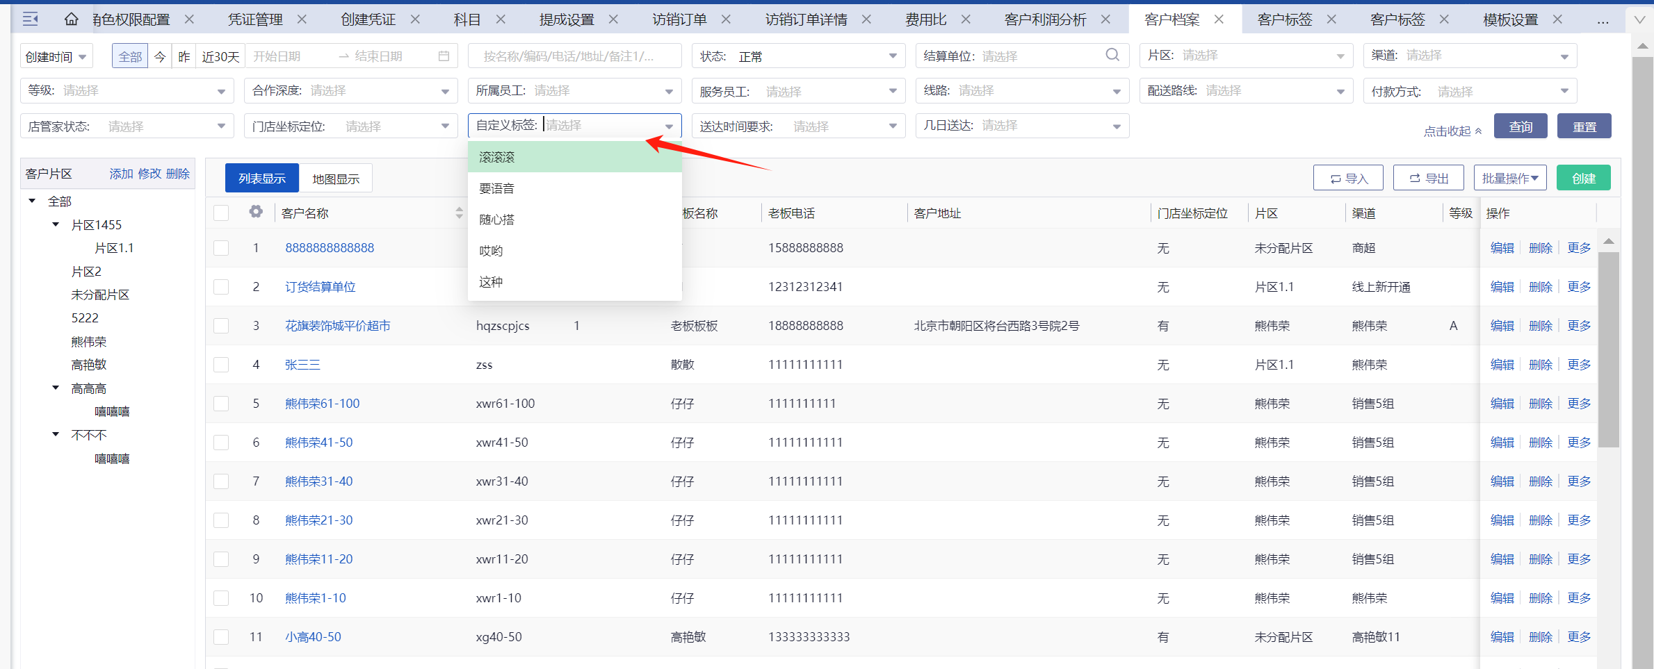The width and height of the screenshot is (1654, 669).
Task: Switch to the 地图显示 tab
Action: pyautogui.click(x=335, y=179)
